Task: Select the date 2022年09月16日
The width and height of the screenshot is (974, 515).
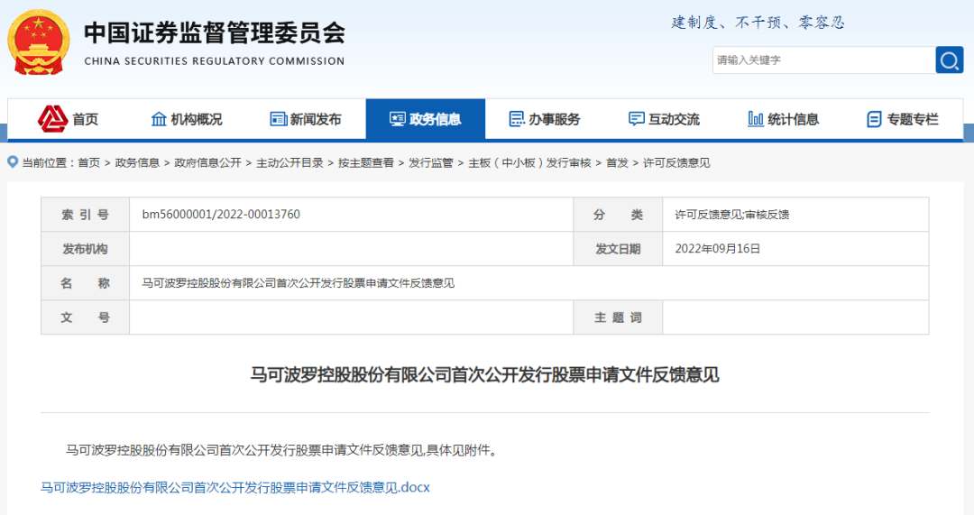Action: click(x=718, y=249)
